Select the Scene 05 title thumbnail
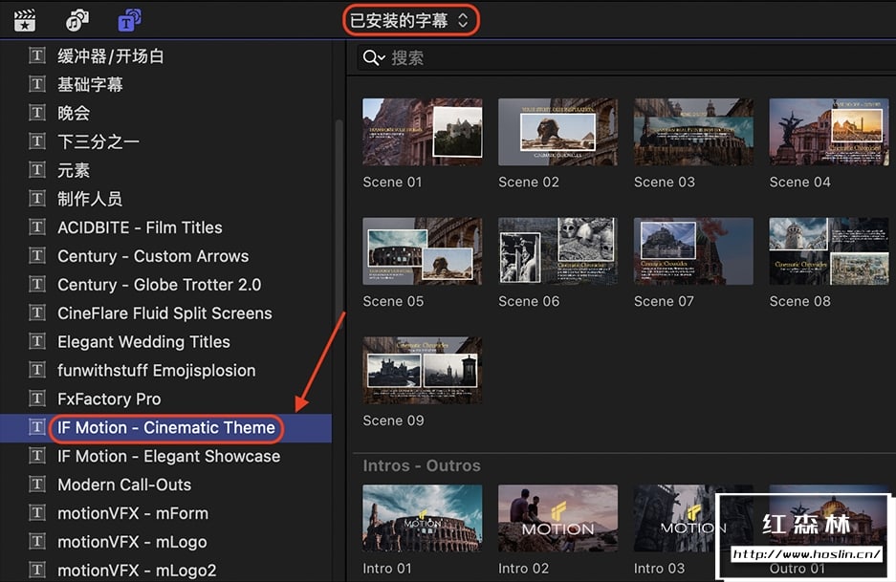 click(x=423, y=251)
